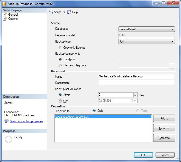This screenshot has height=162, width=181.
Task: Remove the selected backup destination
Action: [164, 128]
